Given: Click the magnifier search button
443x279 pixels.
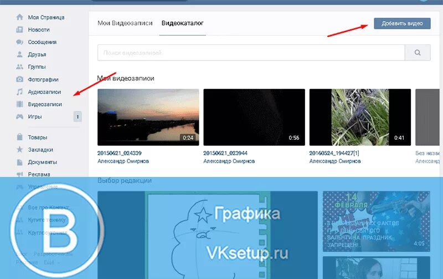Looking at the screenshot, I should tap(418, 53).
